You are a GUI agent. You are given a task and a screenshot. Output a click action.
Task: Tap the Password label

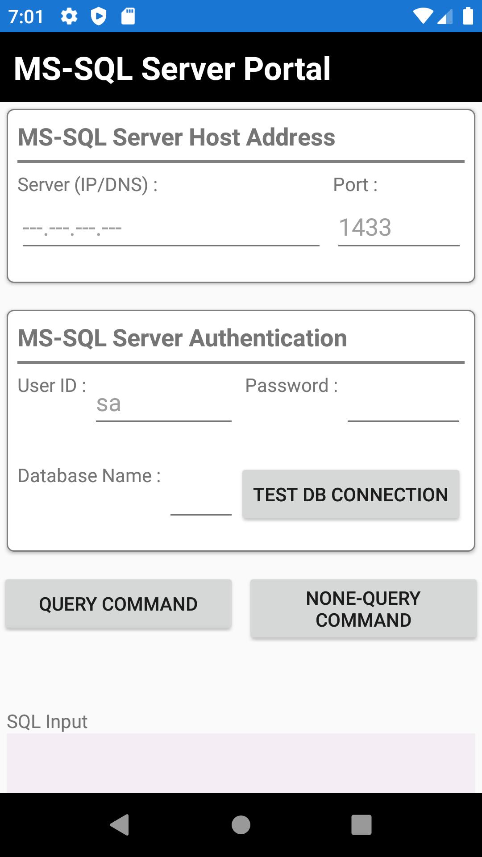[x=291, y=386]
